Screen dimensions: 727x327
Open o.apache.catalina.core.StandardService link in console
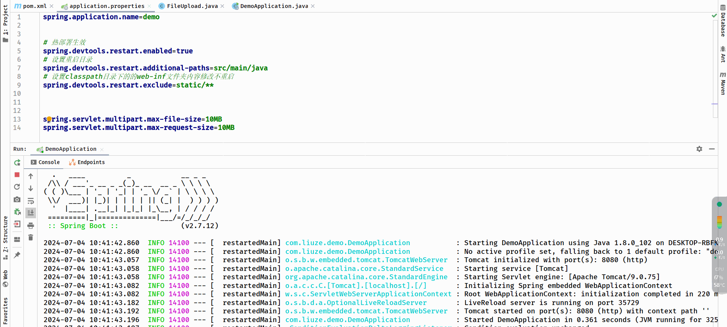pyautogui.click(x=364, y=268)
